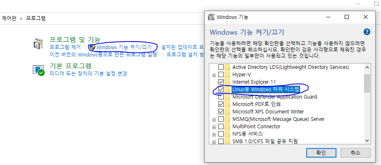
Task: Click the Windows Features title bar icon
Action: [211, 17]
